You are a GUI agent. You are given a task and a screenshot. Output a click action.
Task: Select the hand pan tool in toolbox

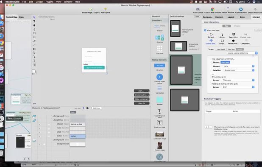[x=34, y=25]
